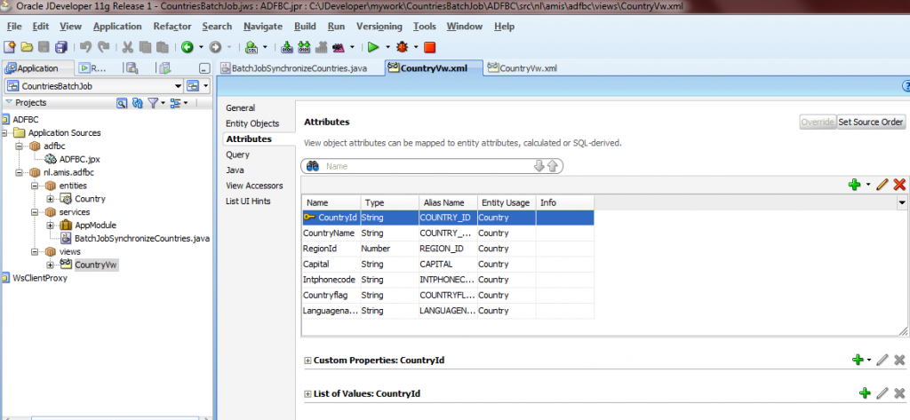Select the RegionId row in attributes table
Viewport: 910px width, 420px height.
(321, 249)
